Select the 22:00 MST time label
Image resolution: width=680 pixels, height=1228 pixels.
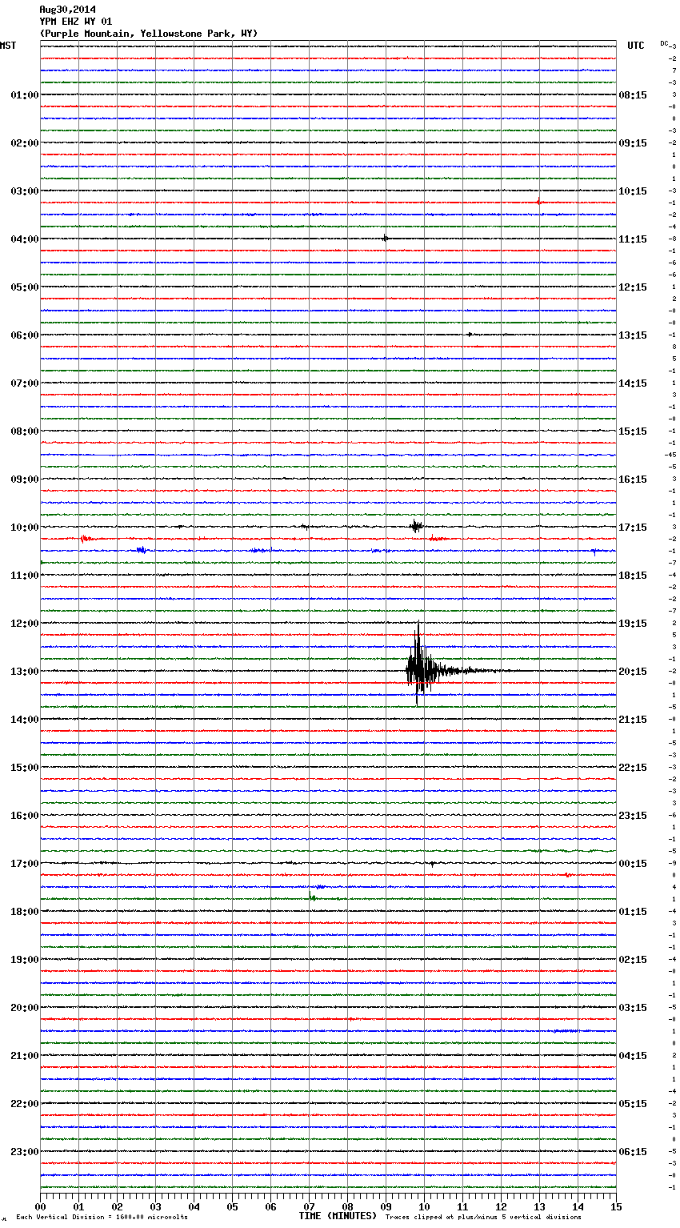(x=25, y=1104)
